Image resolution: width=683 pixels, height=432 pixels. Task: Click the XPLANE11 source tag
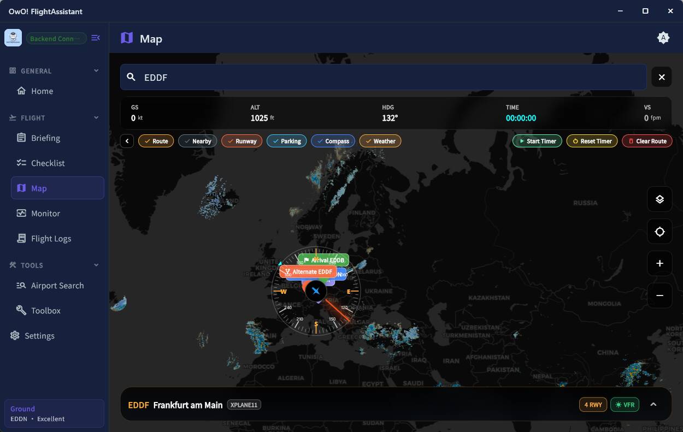click(x=244, y=405)
